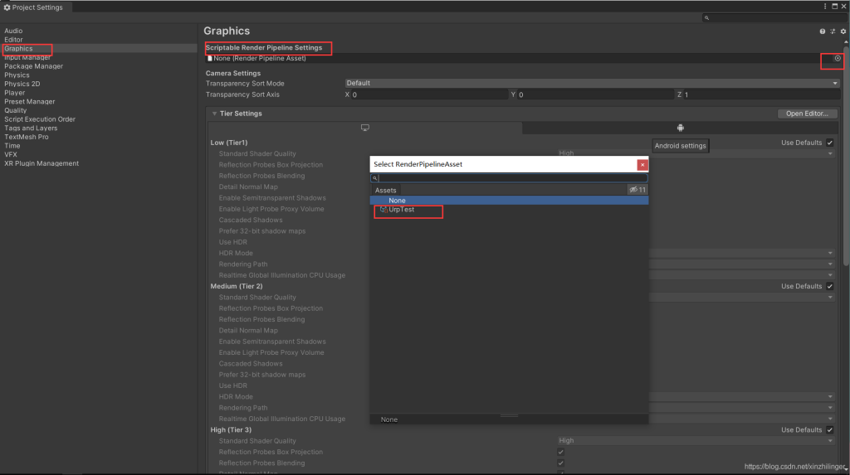Open Graphics help documentation icon
Viewport: 850px width, 475px height.
823,32
